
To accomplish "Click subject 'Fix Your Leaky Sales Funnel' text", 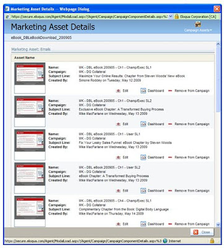I will click(125, 143).
